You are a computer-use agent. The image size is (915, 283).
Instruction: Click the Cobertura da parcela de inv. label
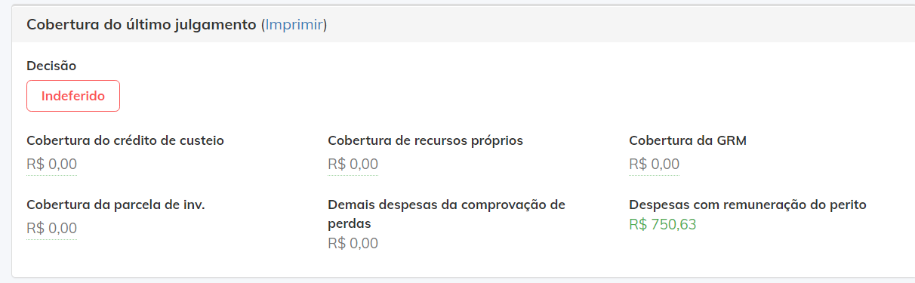(x=116, y=205)
